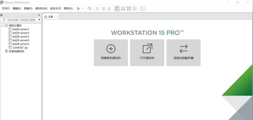
Task: Minimize the VMware Workstation window
Action: 228,2
